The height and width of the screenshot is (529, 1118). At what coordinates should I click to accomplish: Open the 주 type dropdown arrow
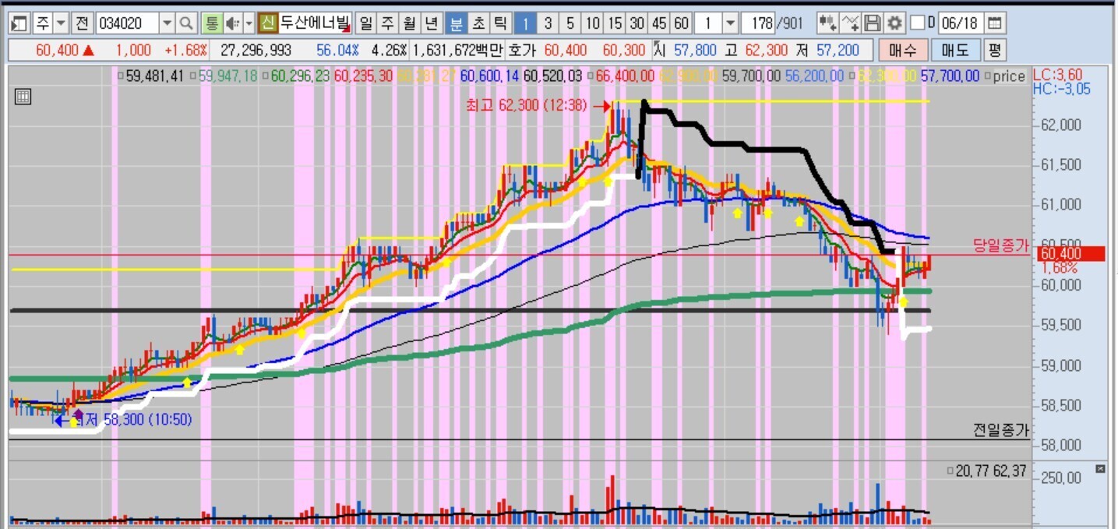[61, 23]
